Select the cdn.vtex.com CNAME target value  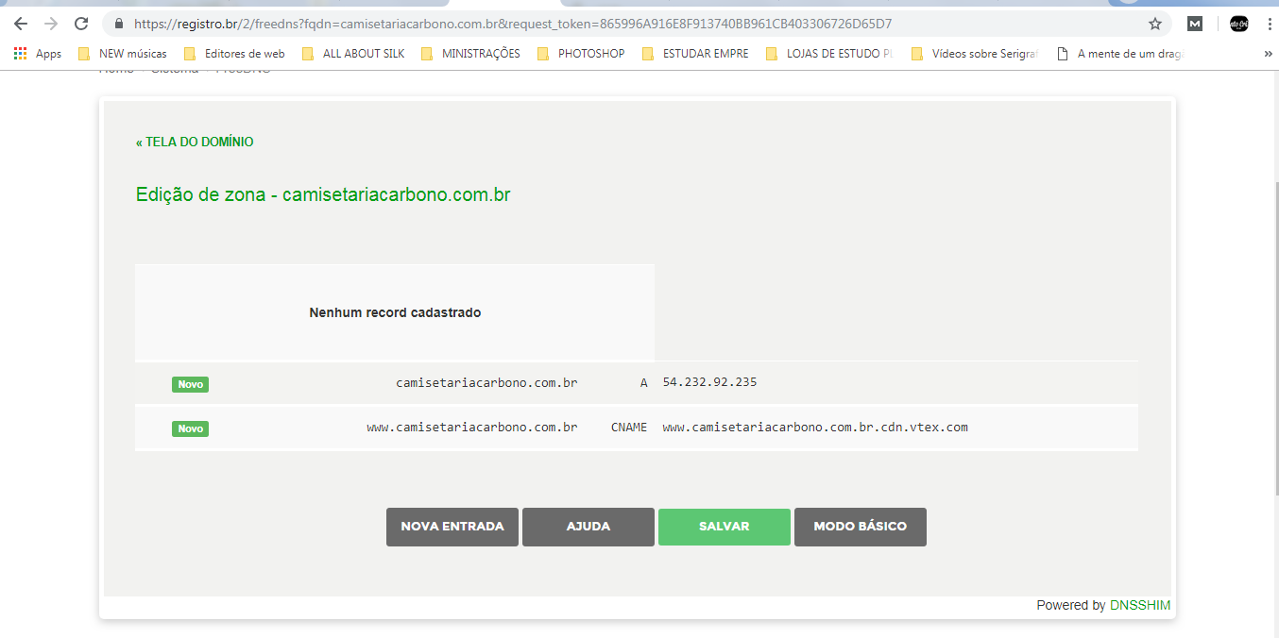coord(815,428)
